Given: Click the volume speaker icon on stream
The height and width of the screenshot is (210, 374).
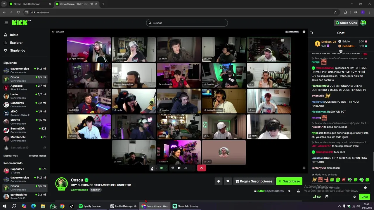Looking at the screenshot, I should click(53, 32).
